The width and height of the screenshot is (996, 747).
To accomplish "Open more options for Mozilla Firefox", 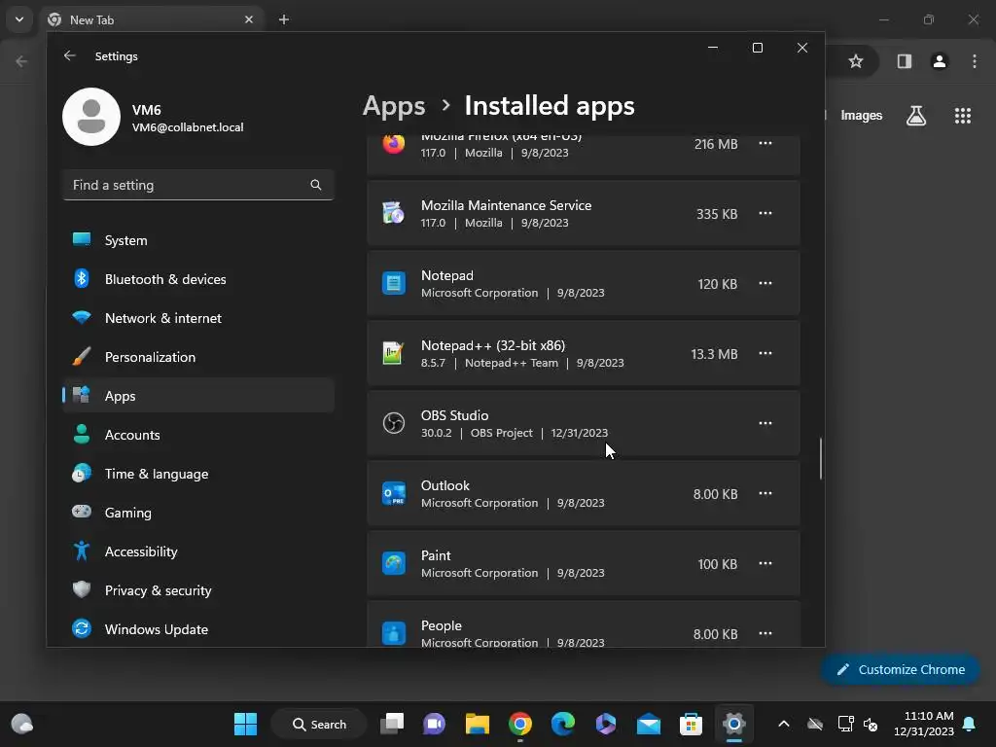I will point(765,144).
